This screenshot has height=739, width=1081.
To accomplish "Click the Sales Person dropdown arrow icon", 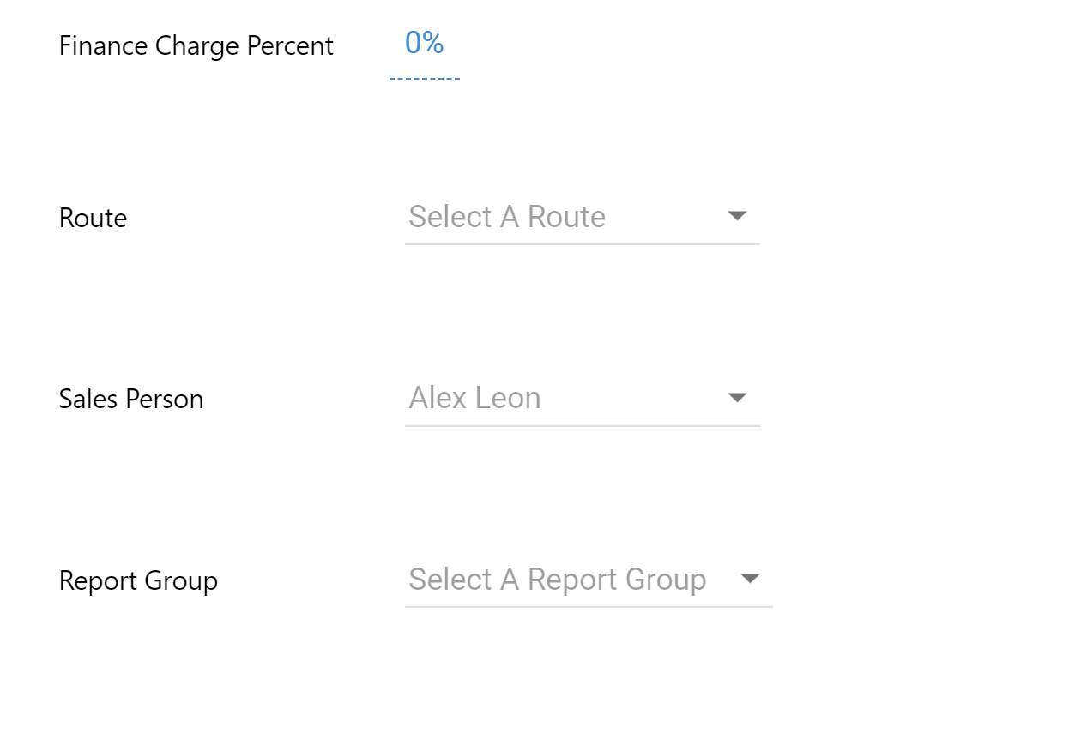I will 737,398.
